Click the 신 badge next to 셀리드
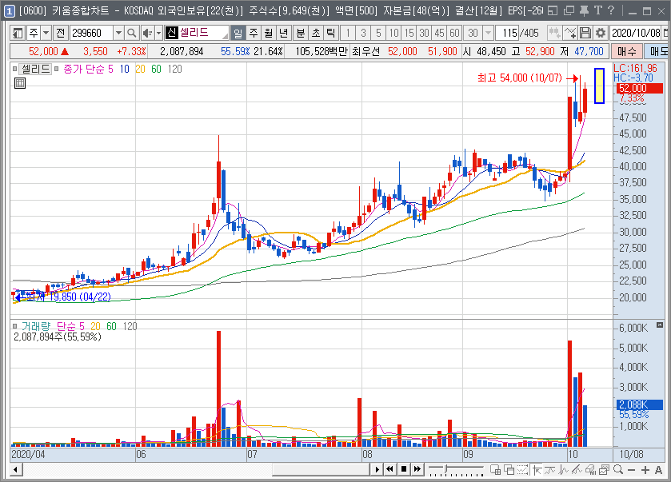The width and height of the screenshot is (671, 482). coord(172,33)
